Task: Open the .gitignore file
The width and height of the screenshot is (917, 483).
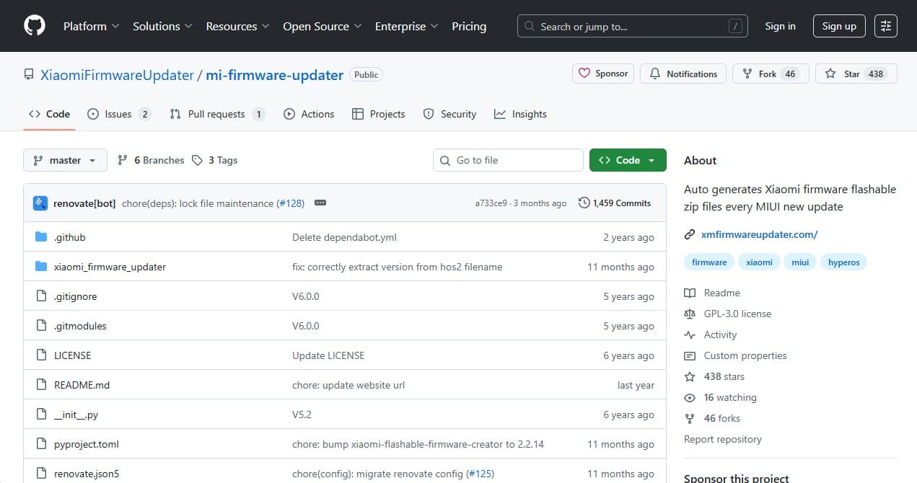Action: tap(75, 296)
